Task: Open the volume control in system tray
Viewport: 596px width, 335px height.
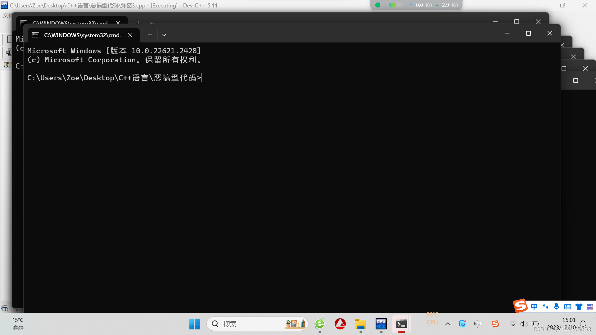Action: coord(524,324)
